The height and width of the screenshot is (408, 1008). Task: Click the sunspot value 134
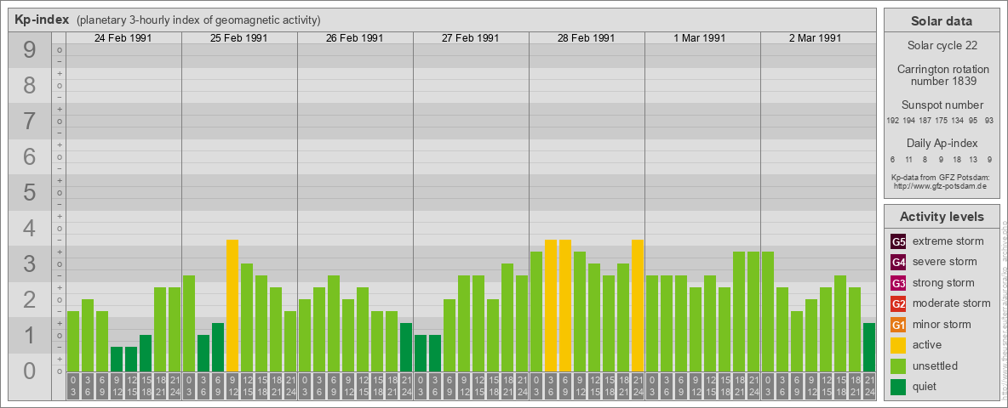pos(958,121)
